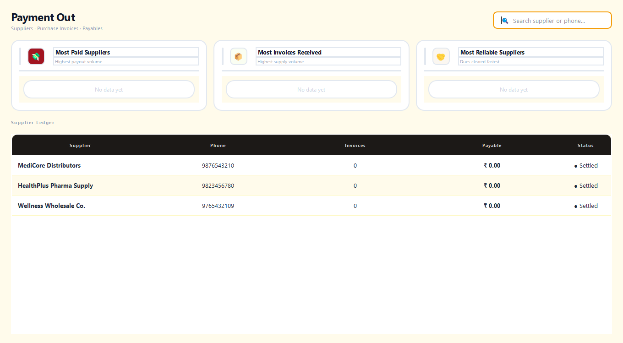The image size is (623, 343).
Task: Click No data yet under Most Invoices Received
Action: click(x=311, y=89)
